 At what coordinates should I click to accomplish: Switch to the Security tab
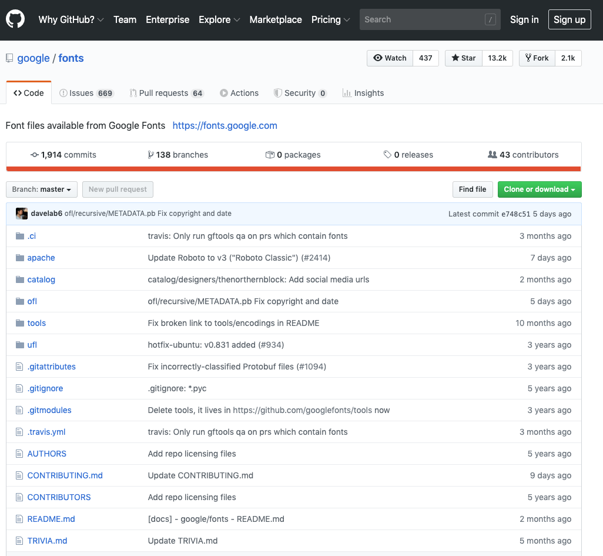pyautogui.click(x=300, y=93)
